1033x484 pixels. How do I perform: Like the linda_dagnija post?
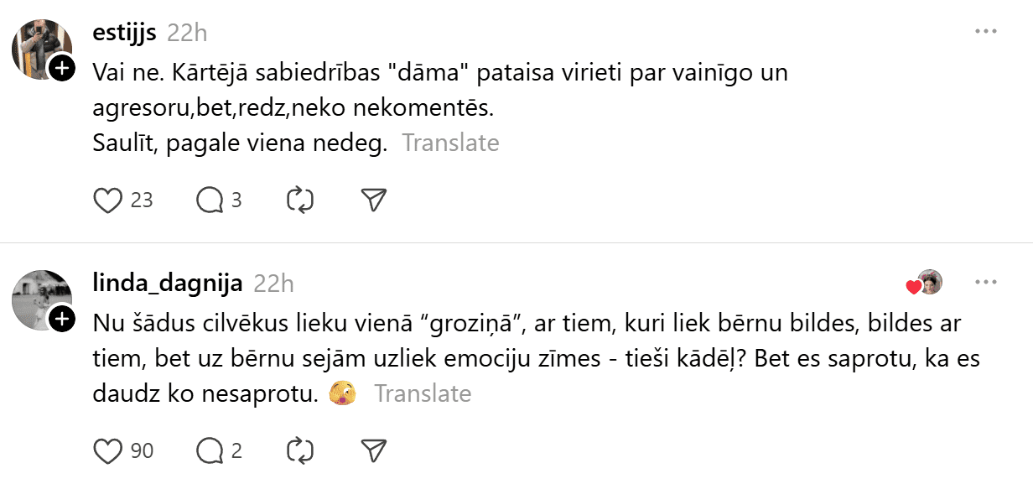[x=107, y=451]
